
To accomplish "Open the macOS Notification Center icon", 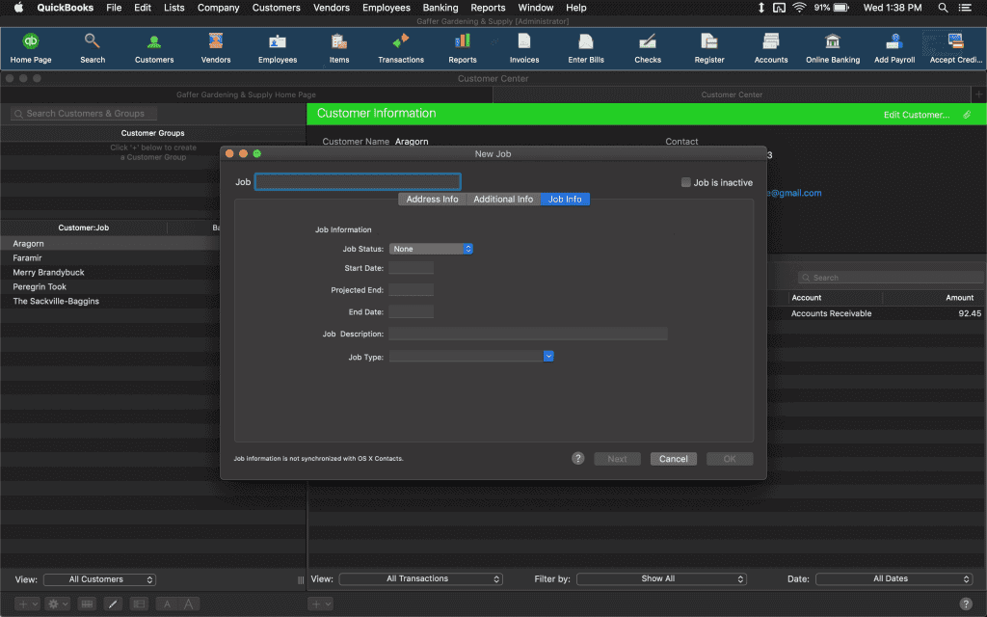I will click(964, 8).
